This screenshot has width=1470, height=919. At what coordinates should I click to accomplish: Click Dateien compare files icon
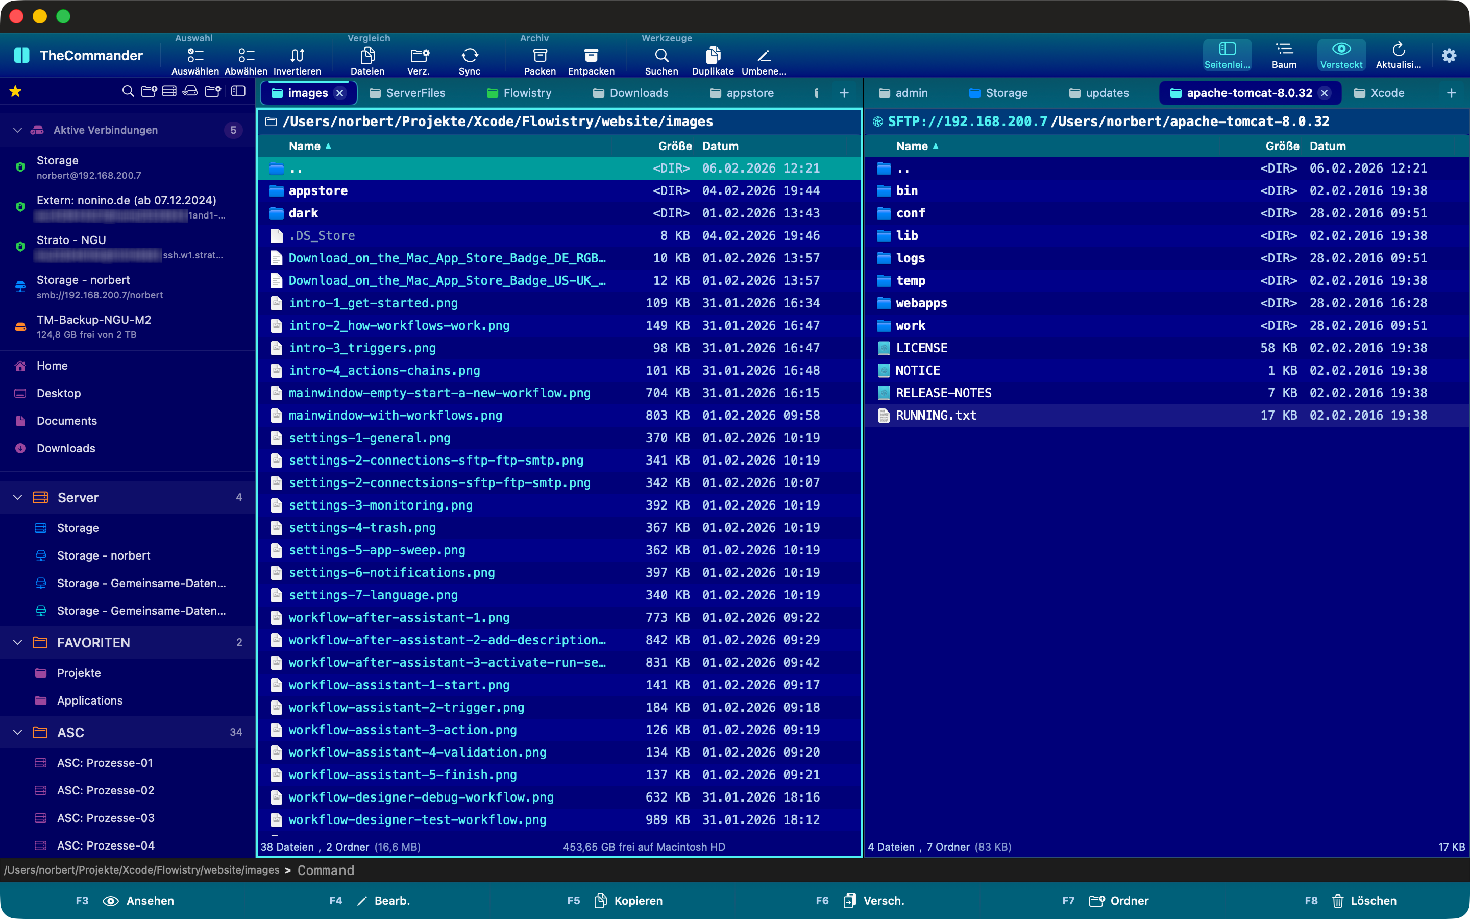point(367,56)
